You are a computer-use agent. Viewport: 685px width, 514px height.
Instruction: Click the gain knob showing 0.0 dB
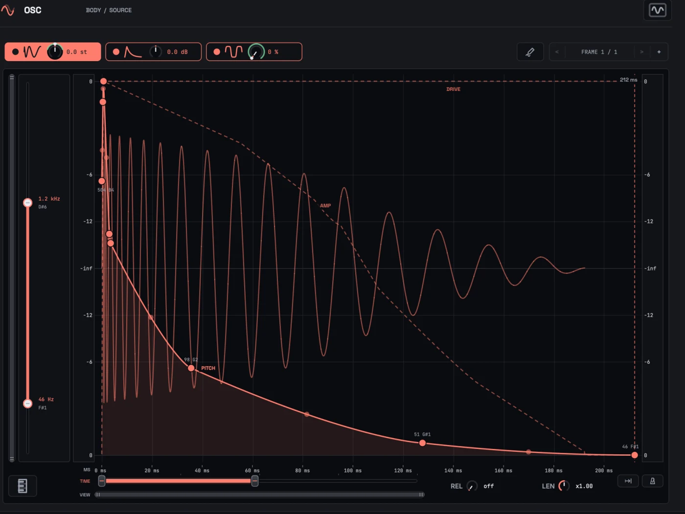[x=156, y=51]
